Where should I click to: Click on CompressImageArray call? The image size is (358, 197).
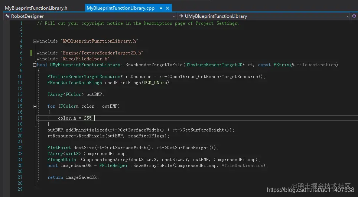tap(105, 160)
